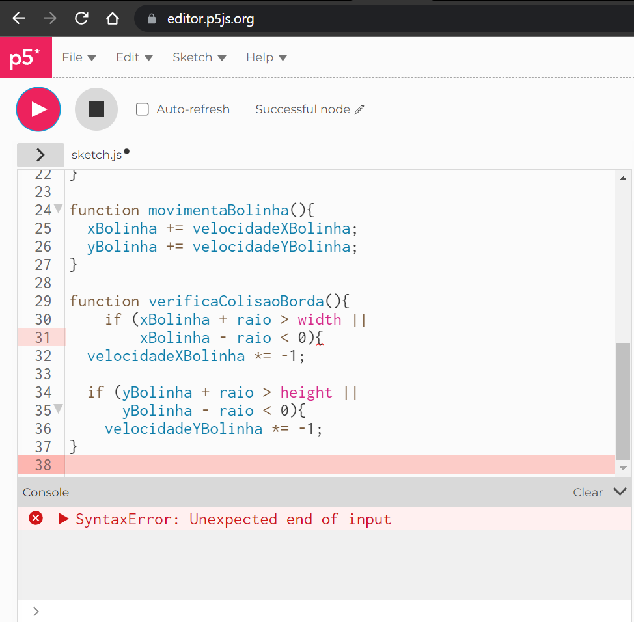Viewport: 634px width, 622px height.
Task: Click the browser forward arrow
Action: coord(50,19)
